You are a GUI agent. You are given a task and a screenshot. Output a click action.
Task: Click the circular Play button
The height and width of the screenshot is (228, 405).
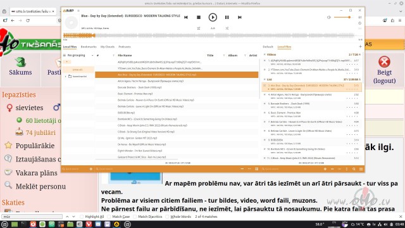click(x=213, y=17)
